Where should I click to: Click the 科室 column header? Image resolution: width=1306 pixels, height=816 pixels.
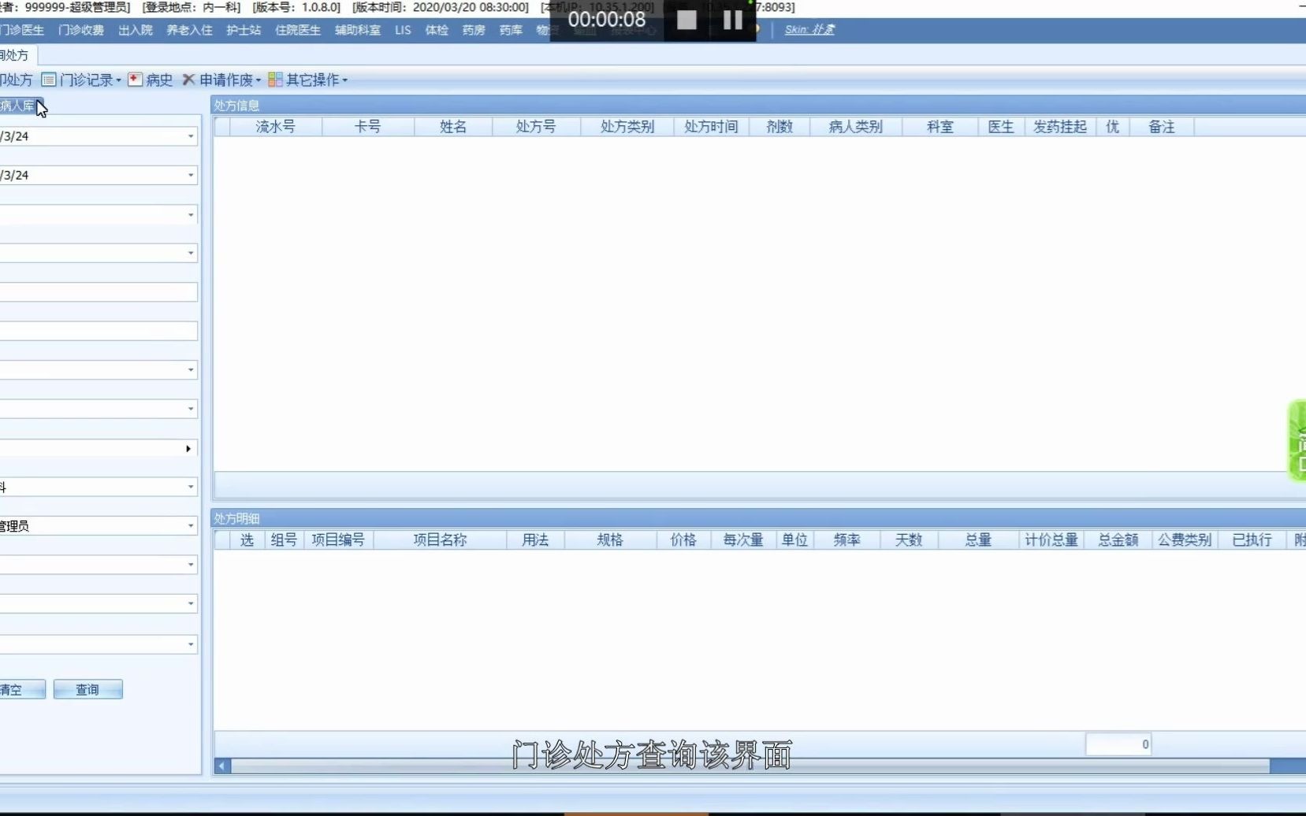(940, 127)
